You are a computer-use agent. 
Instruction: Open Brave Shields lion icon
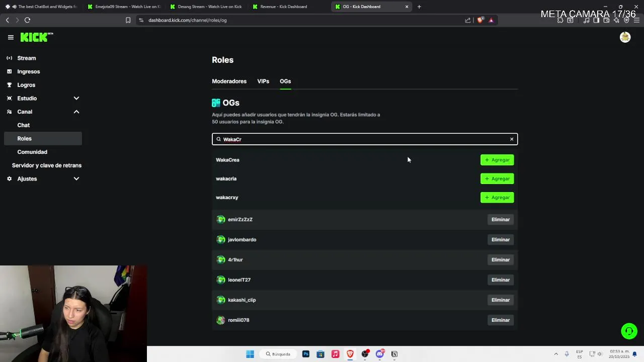(x=480, y=20)
